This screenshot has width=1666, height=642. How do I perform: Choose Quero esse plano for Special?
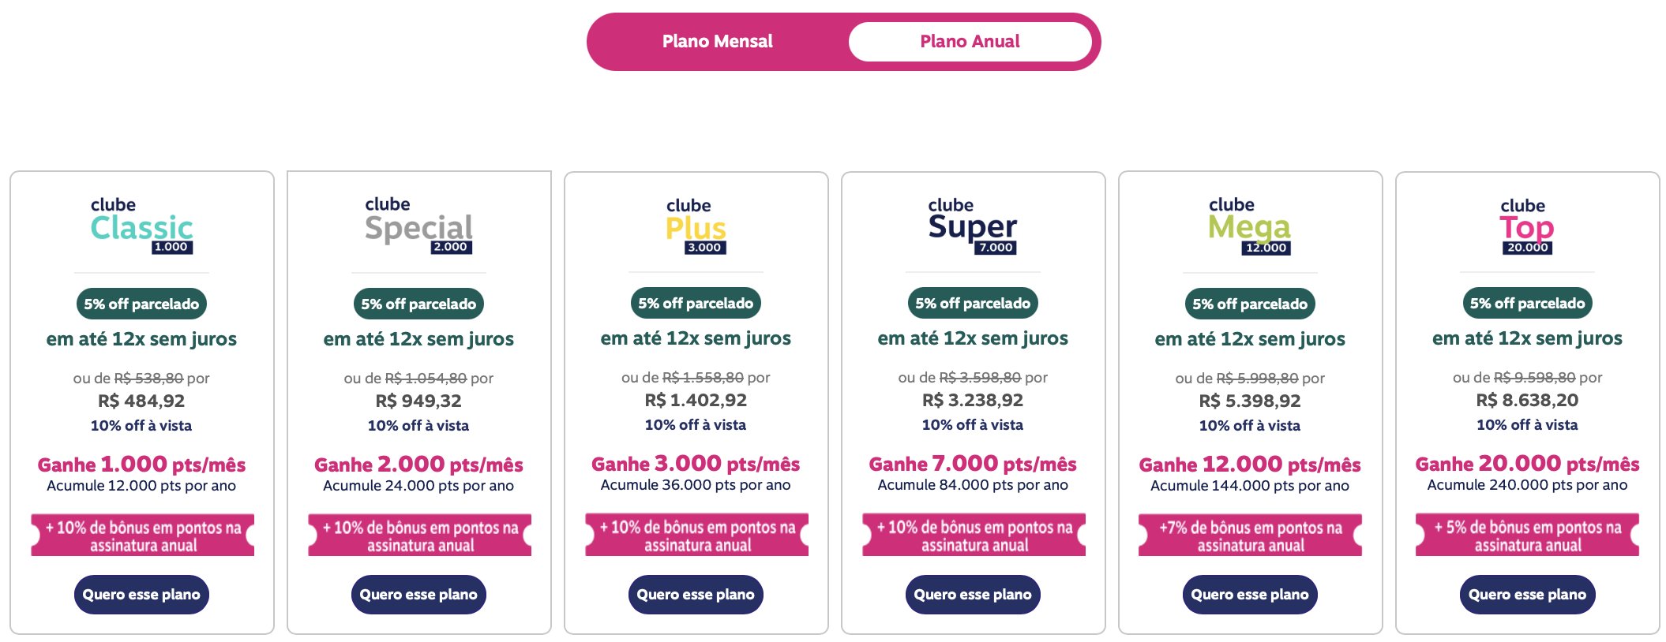(x=418, y=595)
